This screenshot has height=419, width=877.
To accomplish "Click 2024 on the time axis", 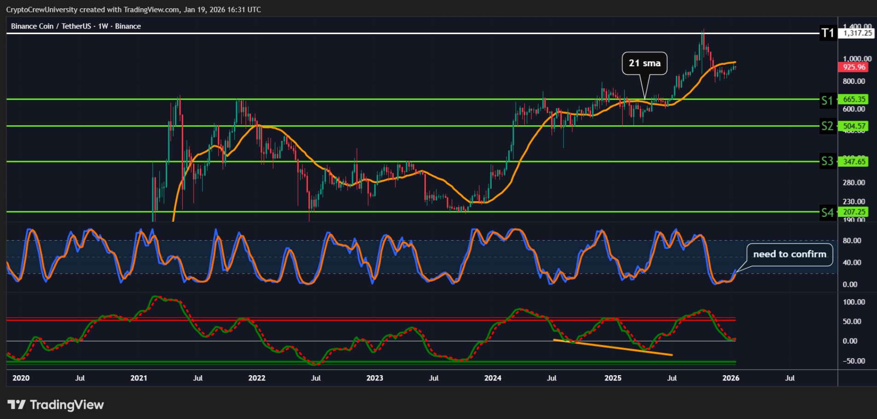I will pyautogui.click(x=493, y=378).
